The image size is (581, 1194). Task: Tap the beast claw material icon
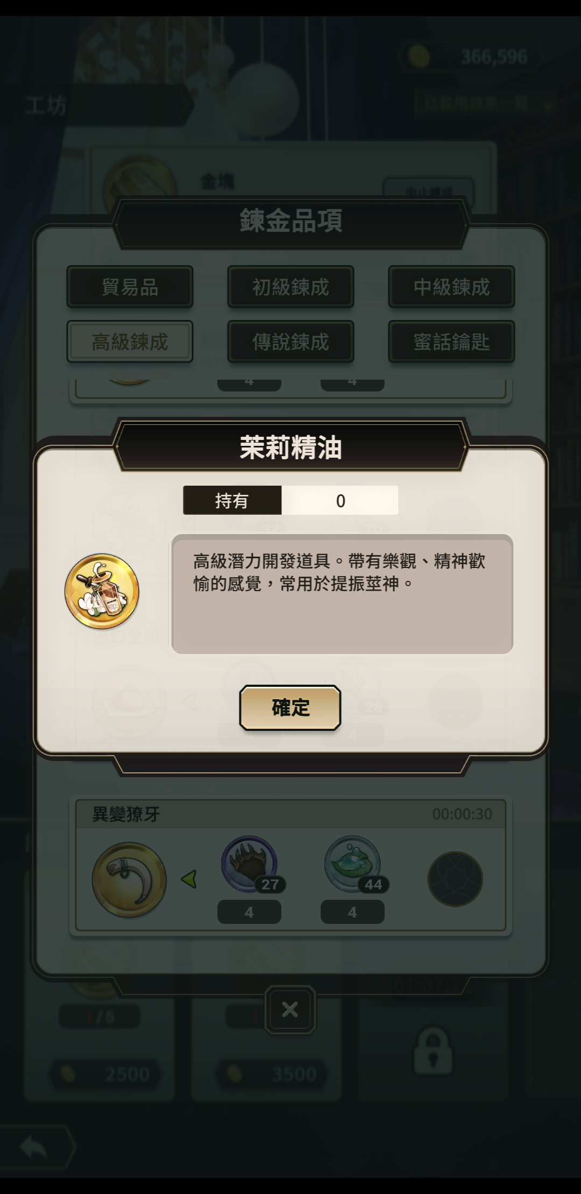tap(249, 864)
